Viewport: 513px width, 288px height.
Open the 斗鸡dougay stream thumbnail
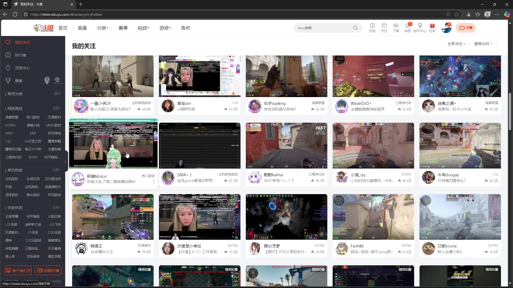[x=460, y=146]
